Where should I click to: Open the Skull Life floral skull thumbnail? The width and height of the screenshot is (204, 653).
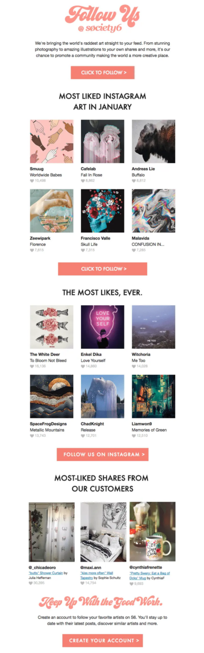pyautogui.click(x=102, y=211)
